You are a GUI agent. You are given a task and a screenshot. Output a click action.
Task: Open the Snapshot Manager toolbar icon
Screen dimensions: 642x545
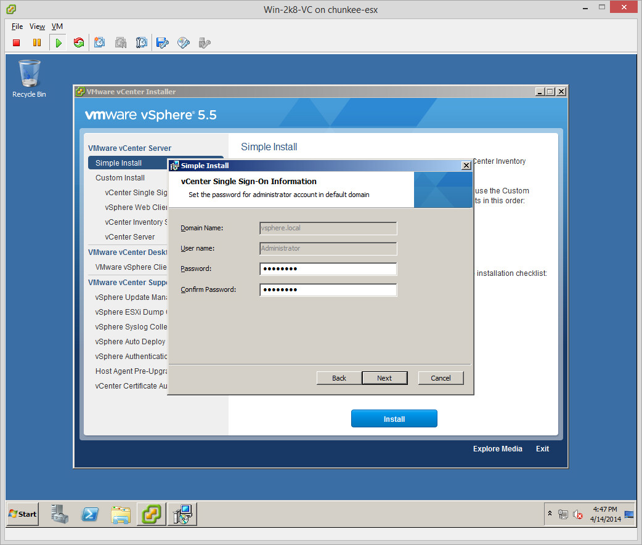[x=142, y=42]
